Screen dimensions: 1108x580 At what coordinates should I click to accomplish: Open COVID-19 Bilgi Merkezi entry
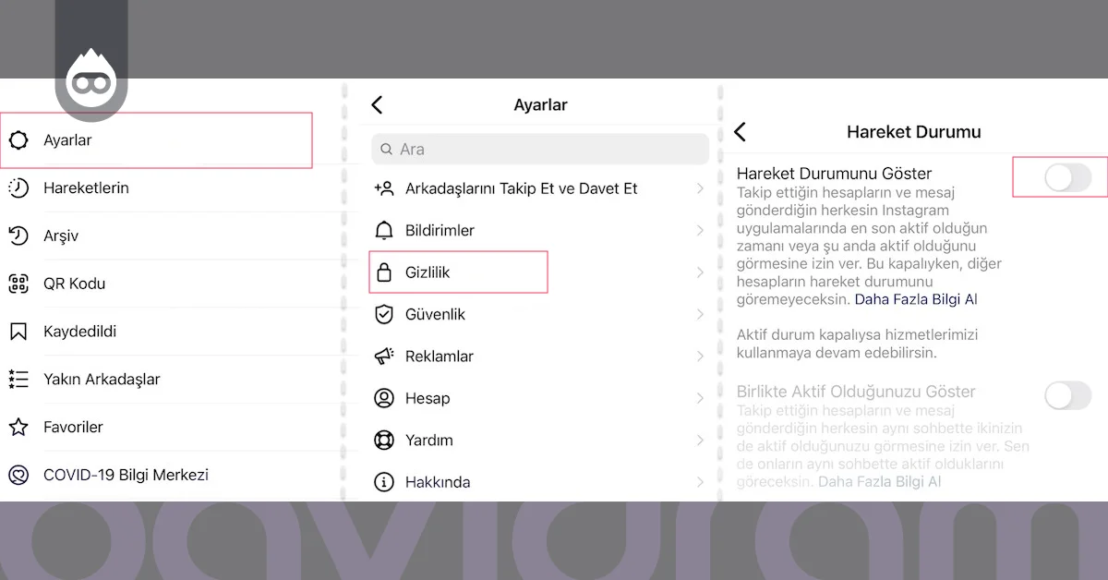tap(126, 475)
